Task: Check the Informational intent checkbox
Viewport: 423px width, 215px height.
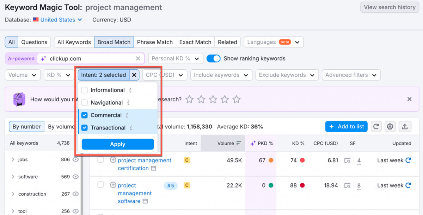Action: pos(84,90)
